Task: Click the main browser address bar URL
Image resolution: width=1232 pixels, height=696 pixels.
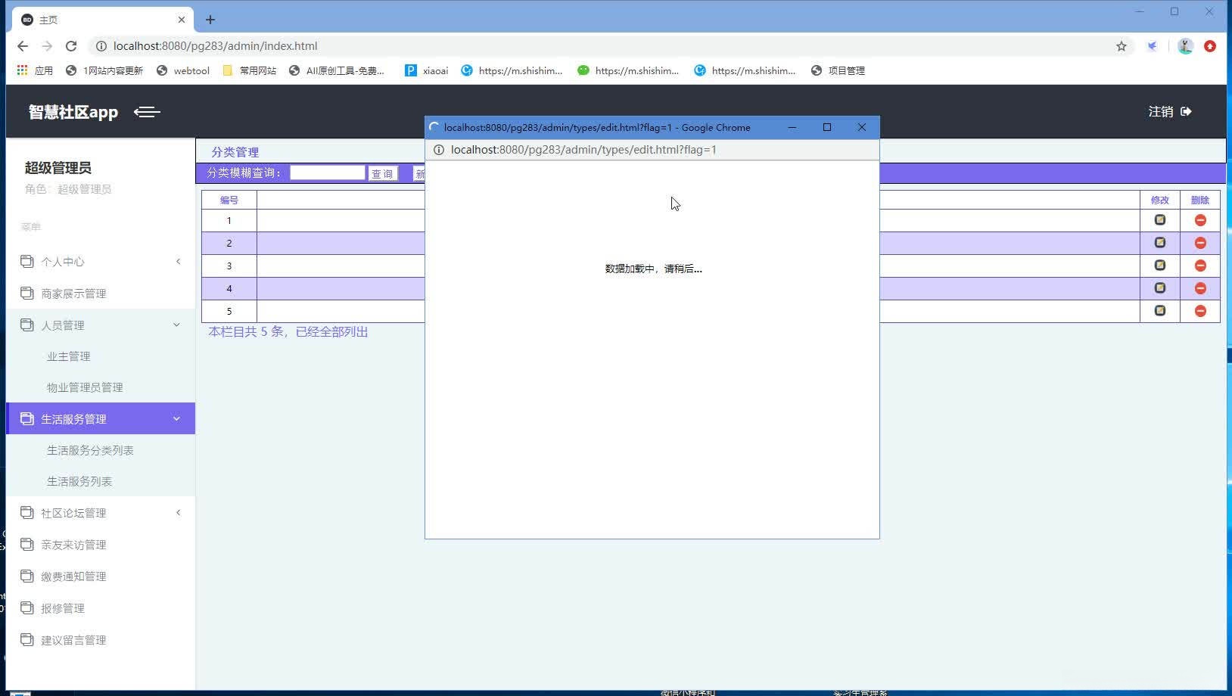Action: [x=216, y=46]
